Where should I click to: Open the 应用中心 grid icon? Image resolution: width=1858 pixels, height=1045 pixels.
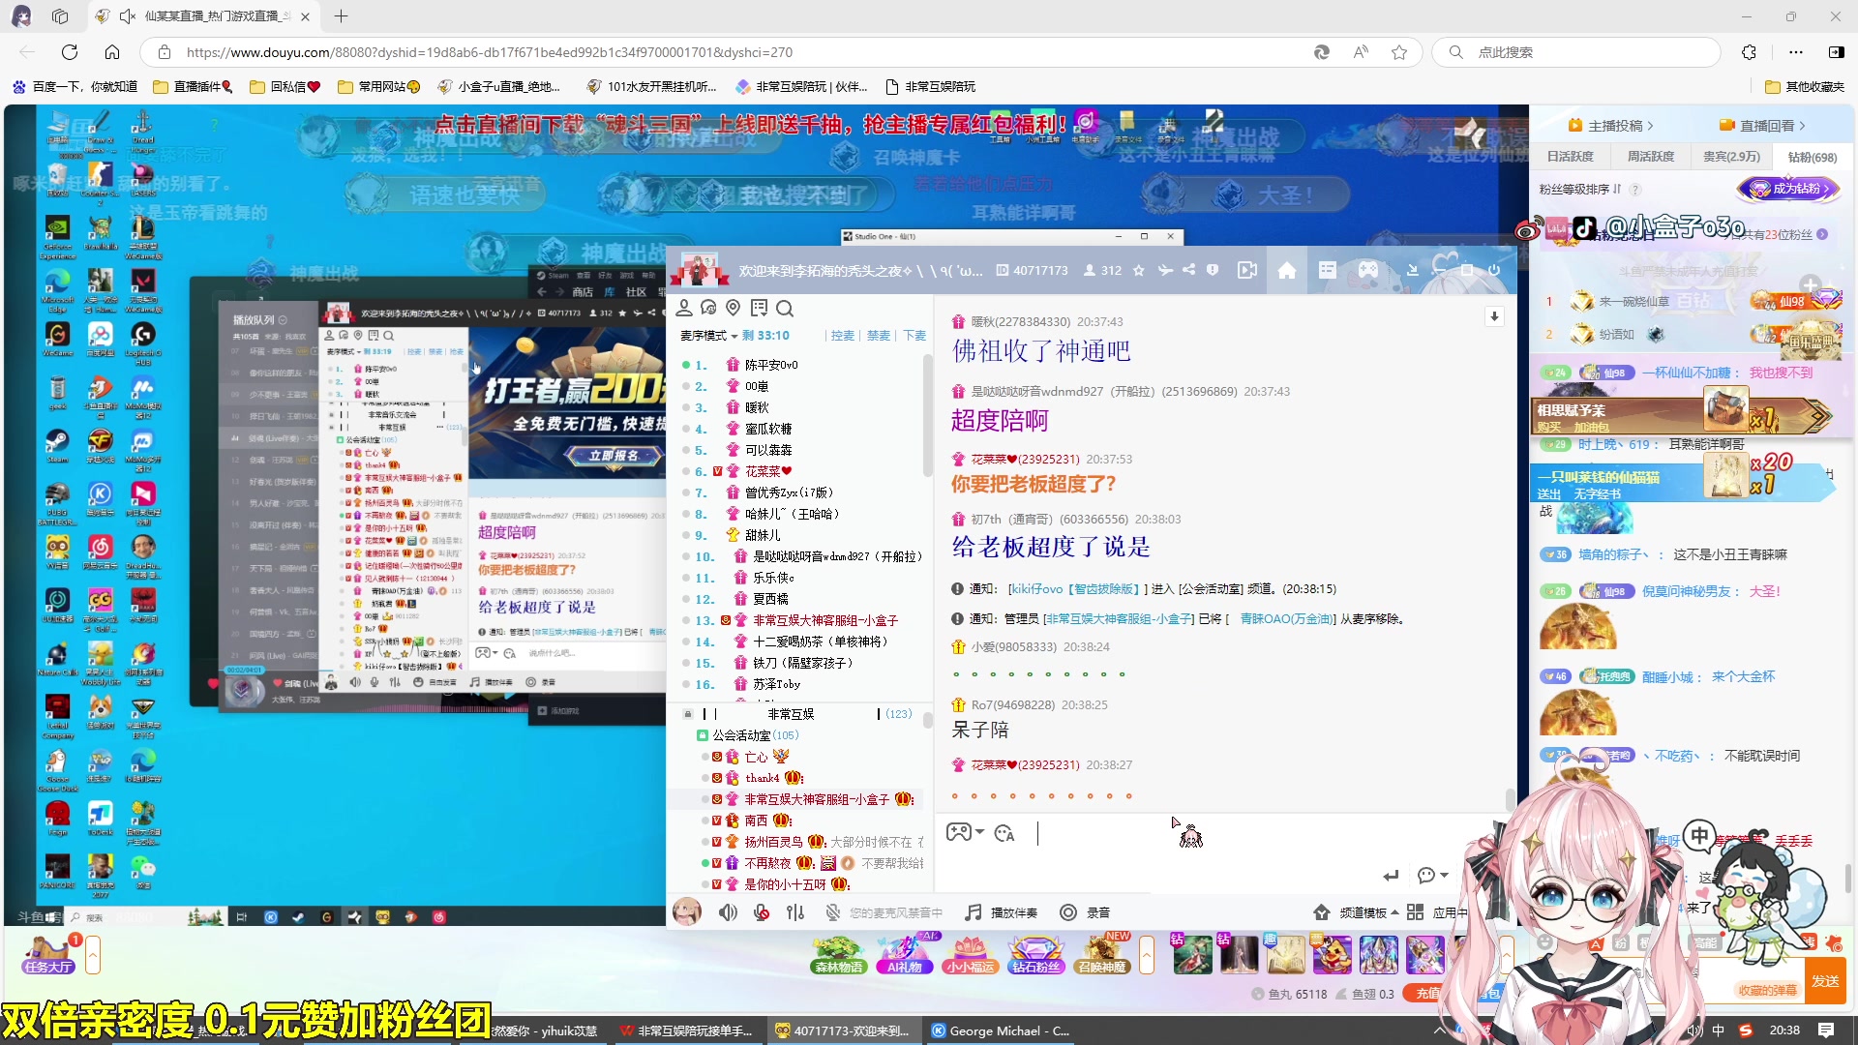coord(1415,912)
